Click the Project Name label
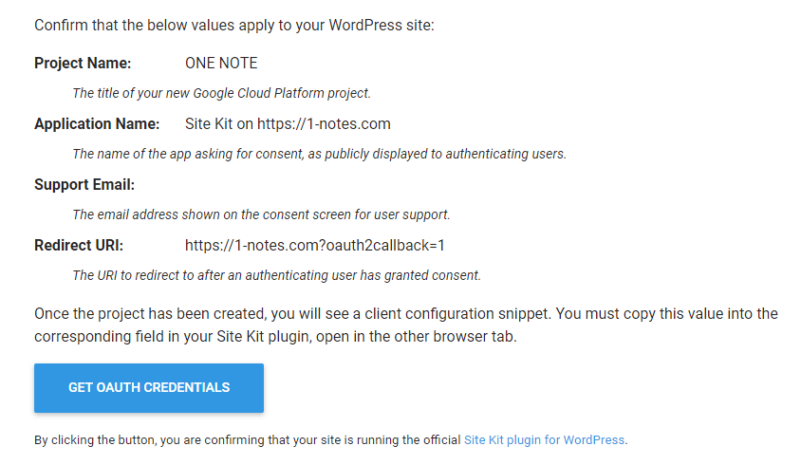Viewport: 801px width, 465px height. pyautogui.click(x=83, y=63)
